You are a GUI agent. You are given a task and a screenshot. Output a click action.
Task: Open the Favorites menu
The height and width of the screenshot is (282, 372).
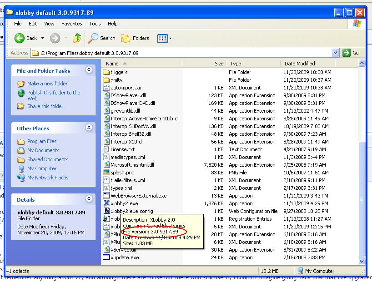(72, 24)
